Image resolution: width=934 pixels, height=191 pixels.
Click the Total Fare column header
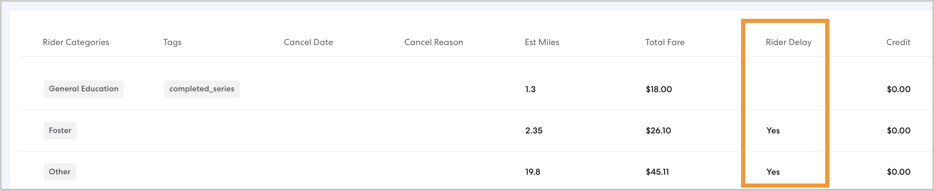tap(665, 42)
